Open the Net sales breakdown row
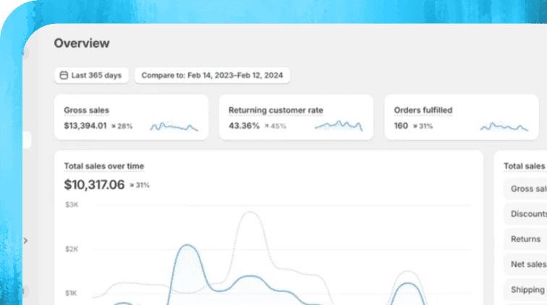This screenshot has height=305, width=547. coord(527,265)
